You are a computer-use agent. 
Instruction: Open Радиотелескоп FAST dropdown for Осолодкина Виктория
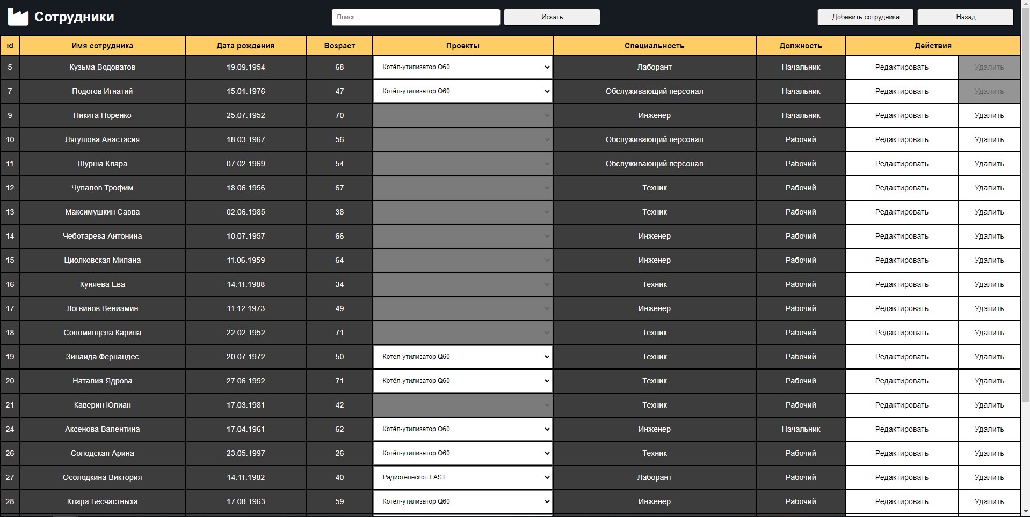point(462,478)
